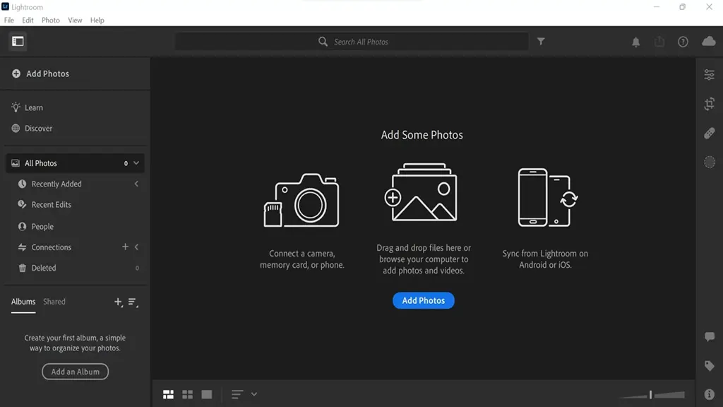Click the phone sync illustration
This screenshot has height=407, width=723.
tap(548, 198)
